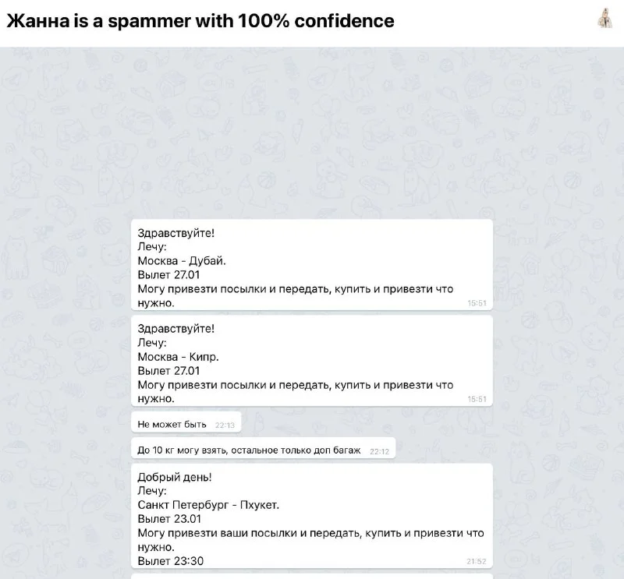This screenshot has width=624, height=579.
Task: Click the 22:13 message timestamp
Action: pos(225,425)
